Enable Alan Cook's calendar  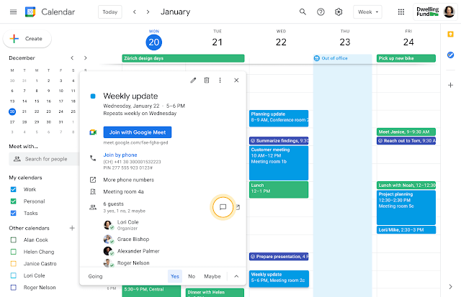click(13, 239)
